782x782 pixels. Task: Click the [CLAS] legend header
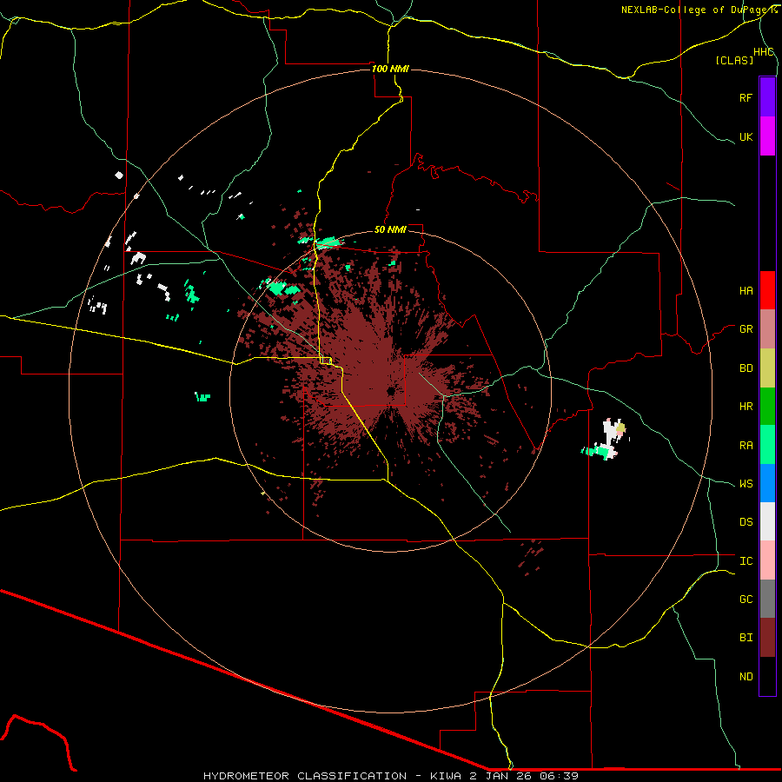734,61
